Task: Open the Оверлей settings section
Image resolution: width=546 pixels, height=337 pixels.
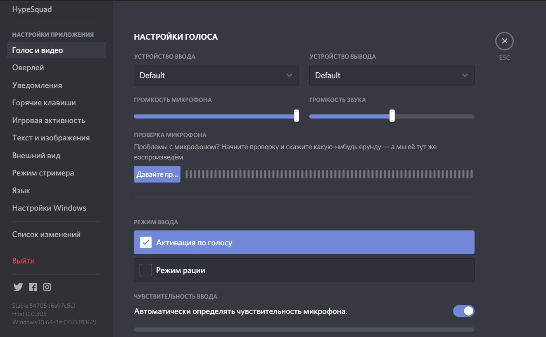Action: pyautogui.click(x=28, y=68)
